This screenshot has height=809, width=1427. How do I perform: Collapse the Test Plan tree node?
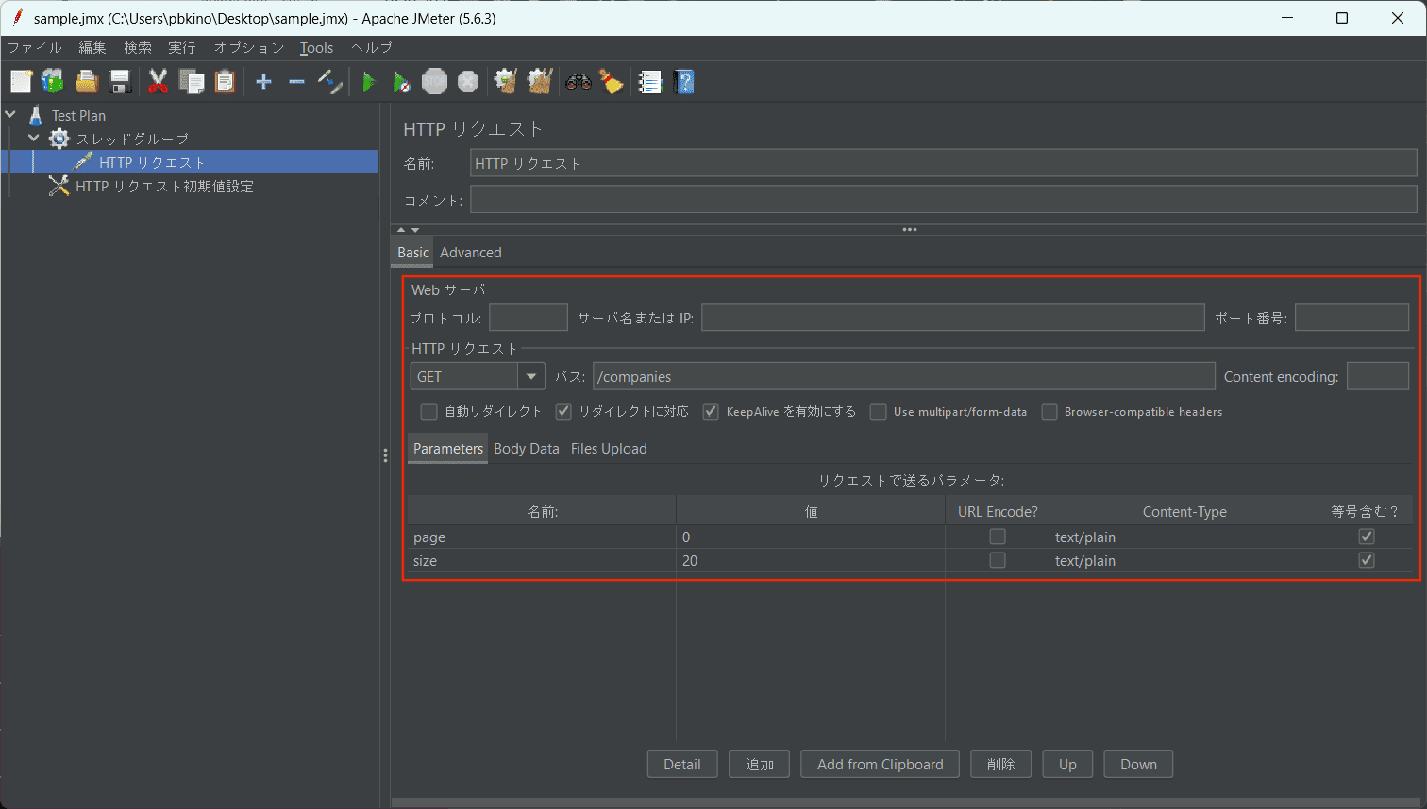(11, 115)
